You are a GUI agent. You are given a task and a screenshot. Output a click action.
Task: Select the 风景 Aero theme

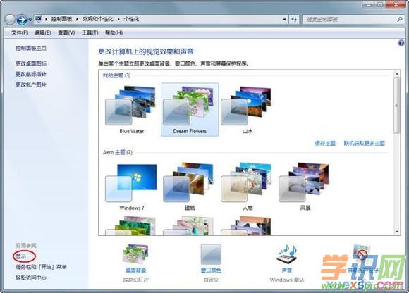coord(305,187)
